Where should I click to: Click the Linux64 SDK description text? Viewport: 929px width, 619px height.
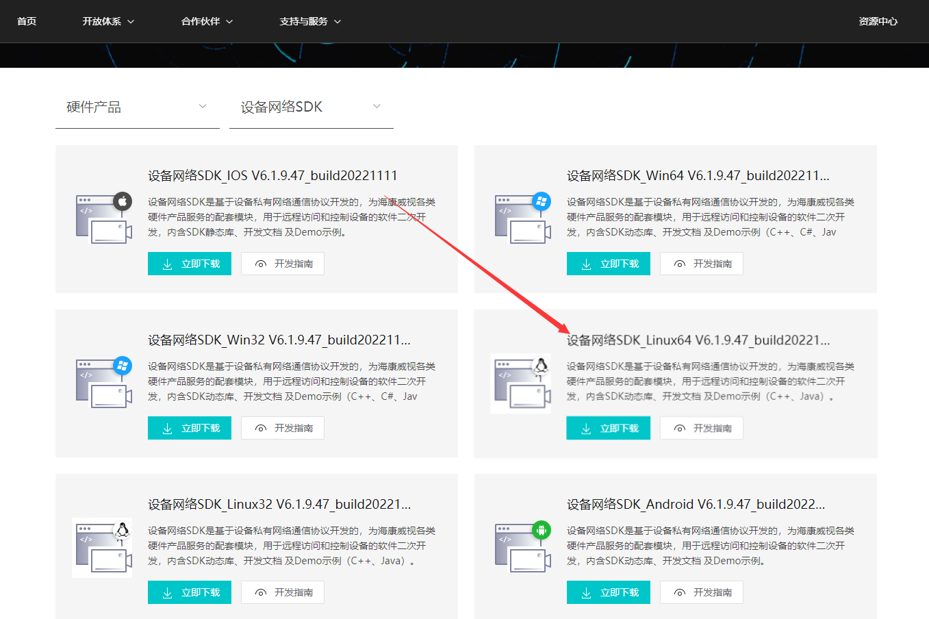pyautogui.click(x=711, y=381)
